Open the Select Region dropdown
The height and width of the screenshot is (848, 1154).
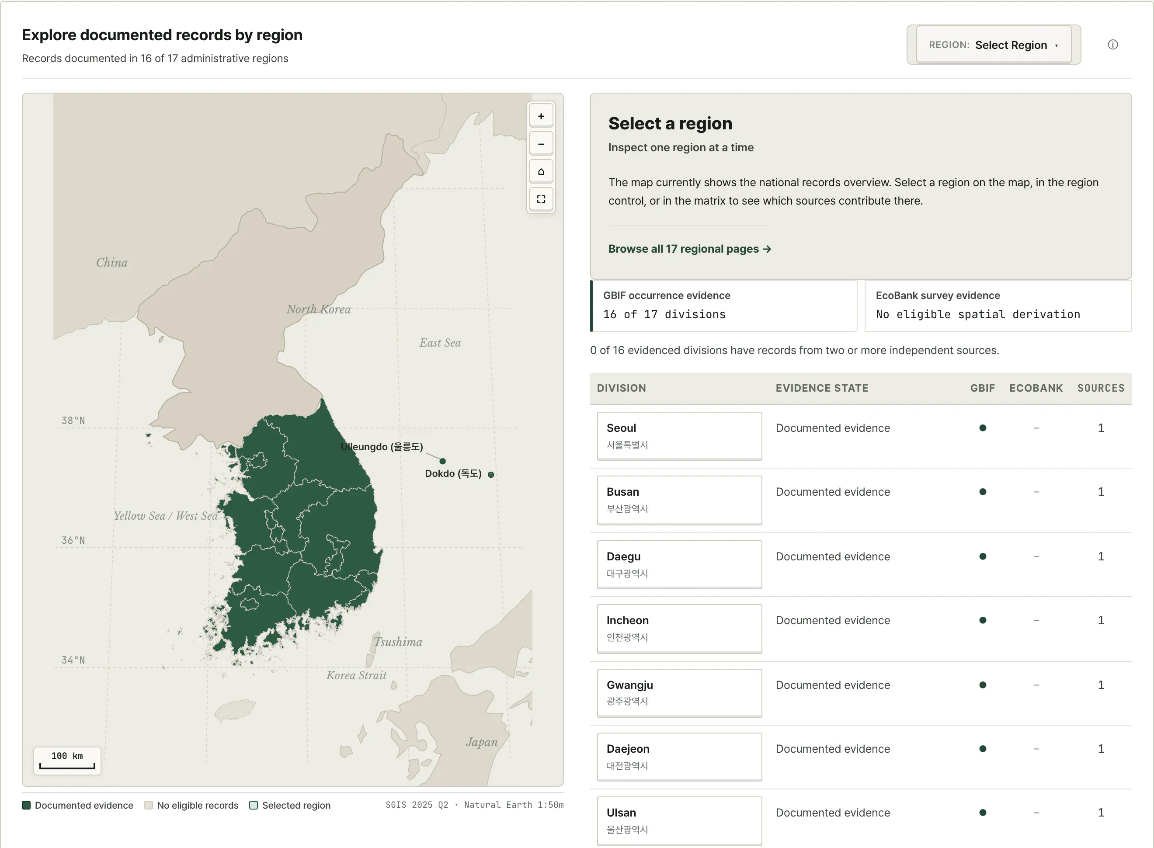click(x=993, y=45)
